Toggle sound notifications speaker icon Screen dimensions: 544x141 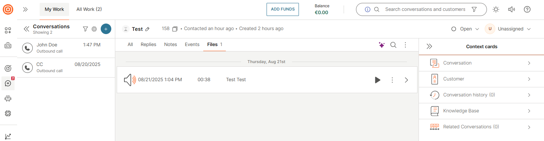click(x=512, y=9)
